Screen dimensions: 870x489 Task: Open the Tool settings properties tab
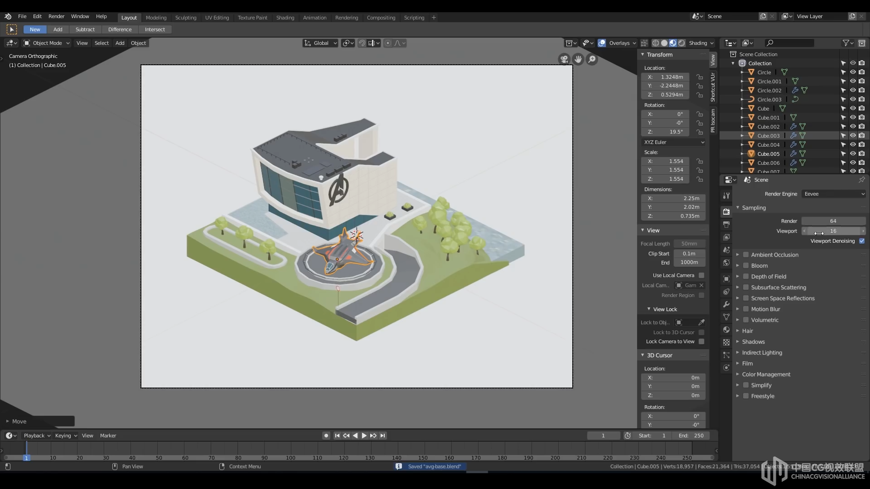tap(726, 196)
